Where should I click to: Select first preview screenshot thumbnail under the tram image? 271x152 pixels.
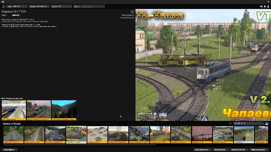tap(142, 116)
